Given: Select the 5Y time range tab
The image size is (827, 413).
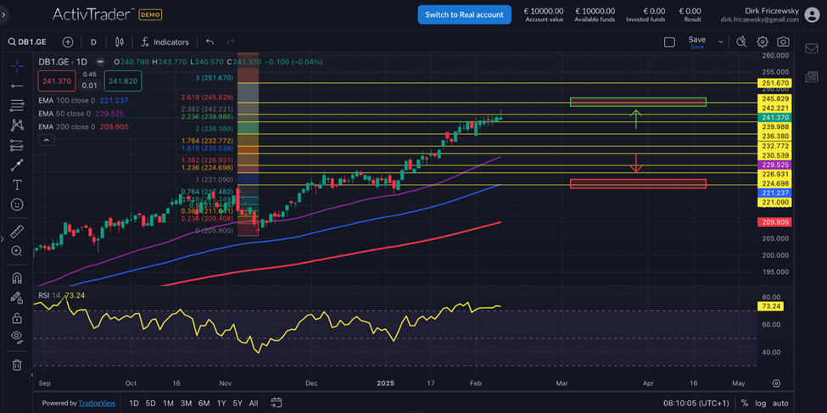Looking at the screenshot, I should [237, 404].
